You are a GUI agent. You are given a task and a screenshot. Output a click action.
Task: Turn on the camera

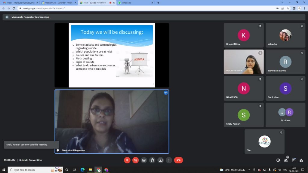[136, 160]
